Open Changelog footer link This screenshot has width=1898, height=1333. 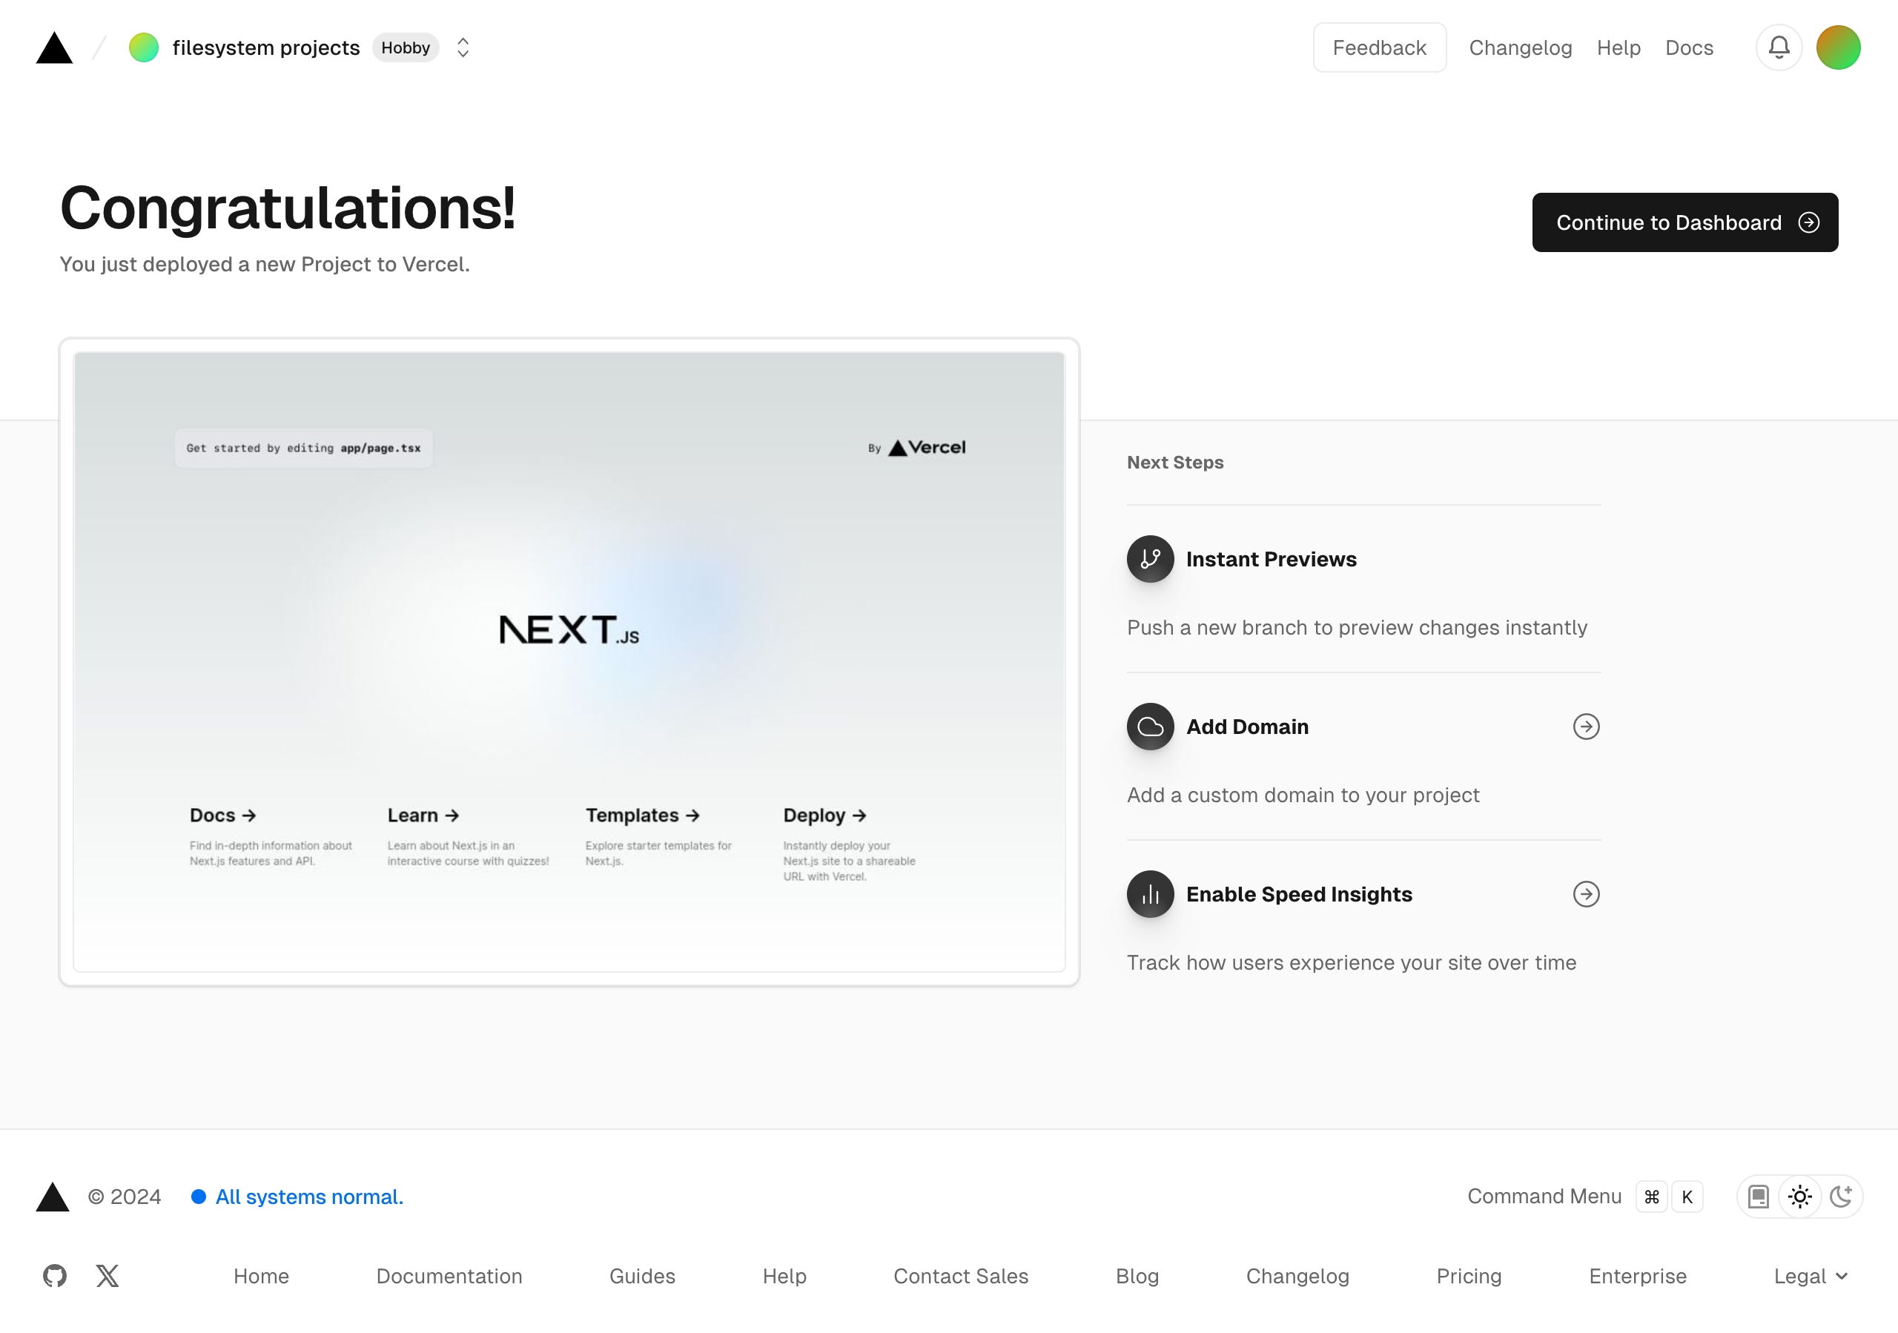[1298, 1276]
